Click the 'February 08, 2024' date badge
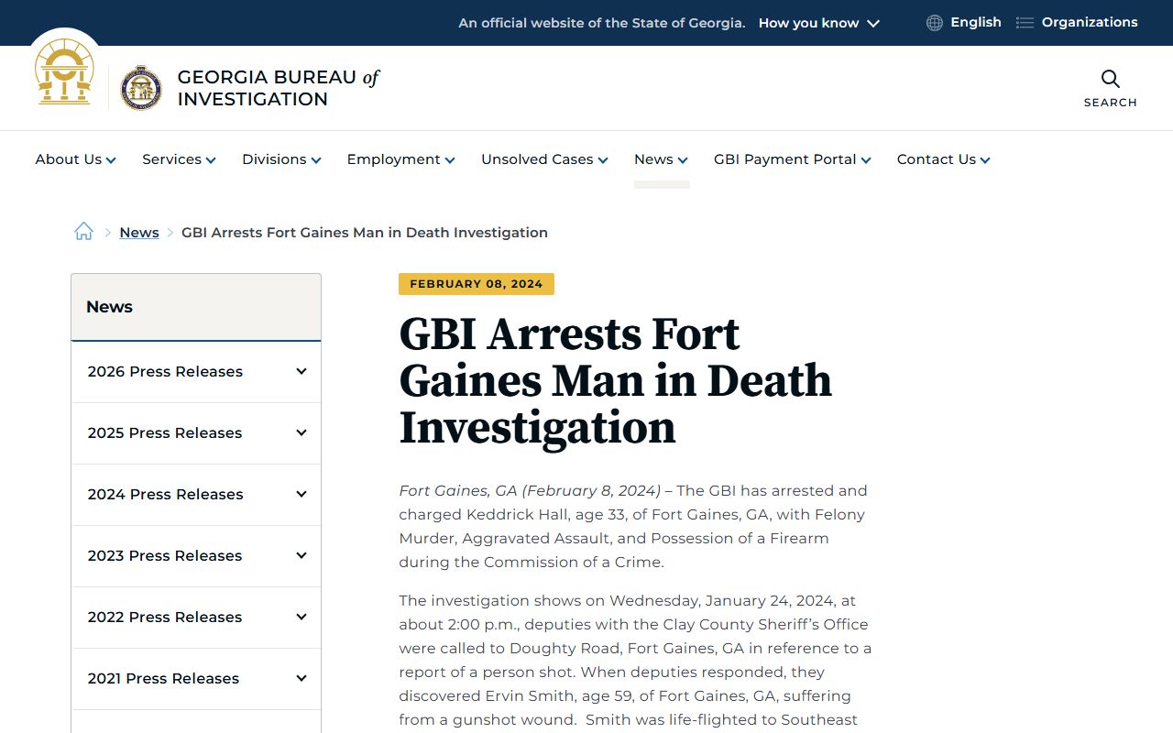1173x733 pixels. 477,284
